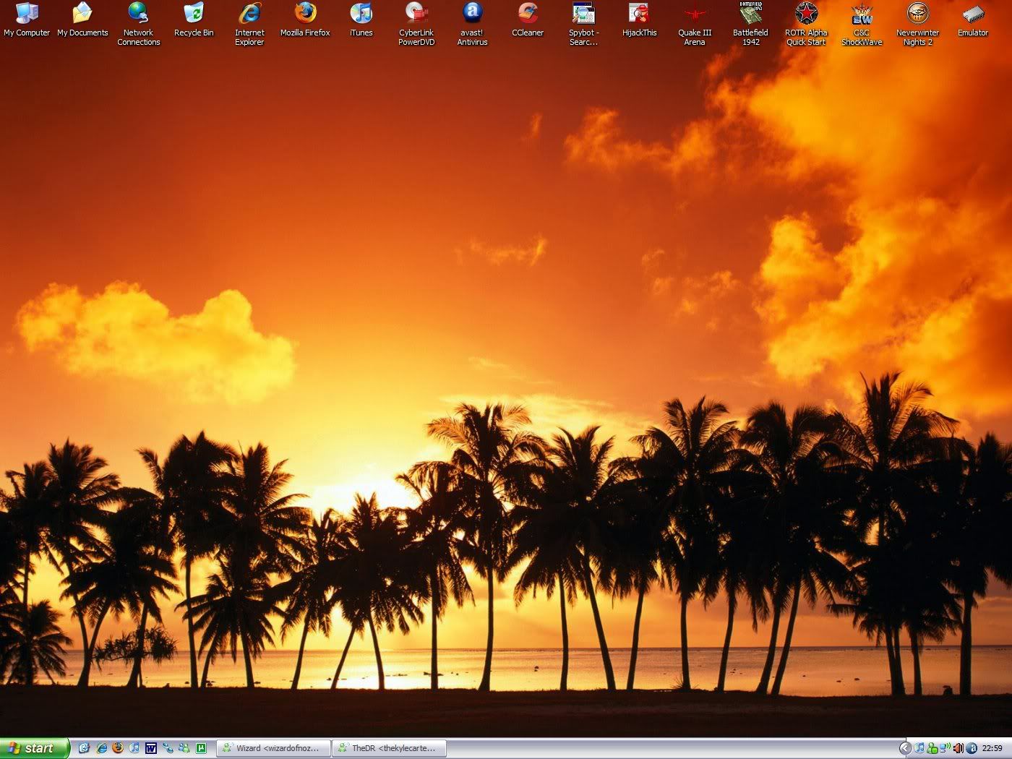The height and width of the screenshot is (759, 1012).
Task: Select the HijackThis desktop icon
Action: (x=639, y=20)
